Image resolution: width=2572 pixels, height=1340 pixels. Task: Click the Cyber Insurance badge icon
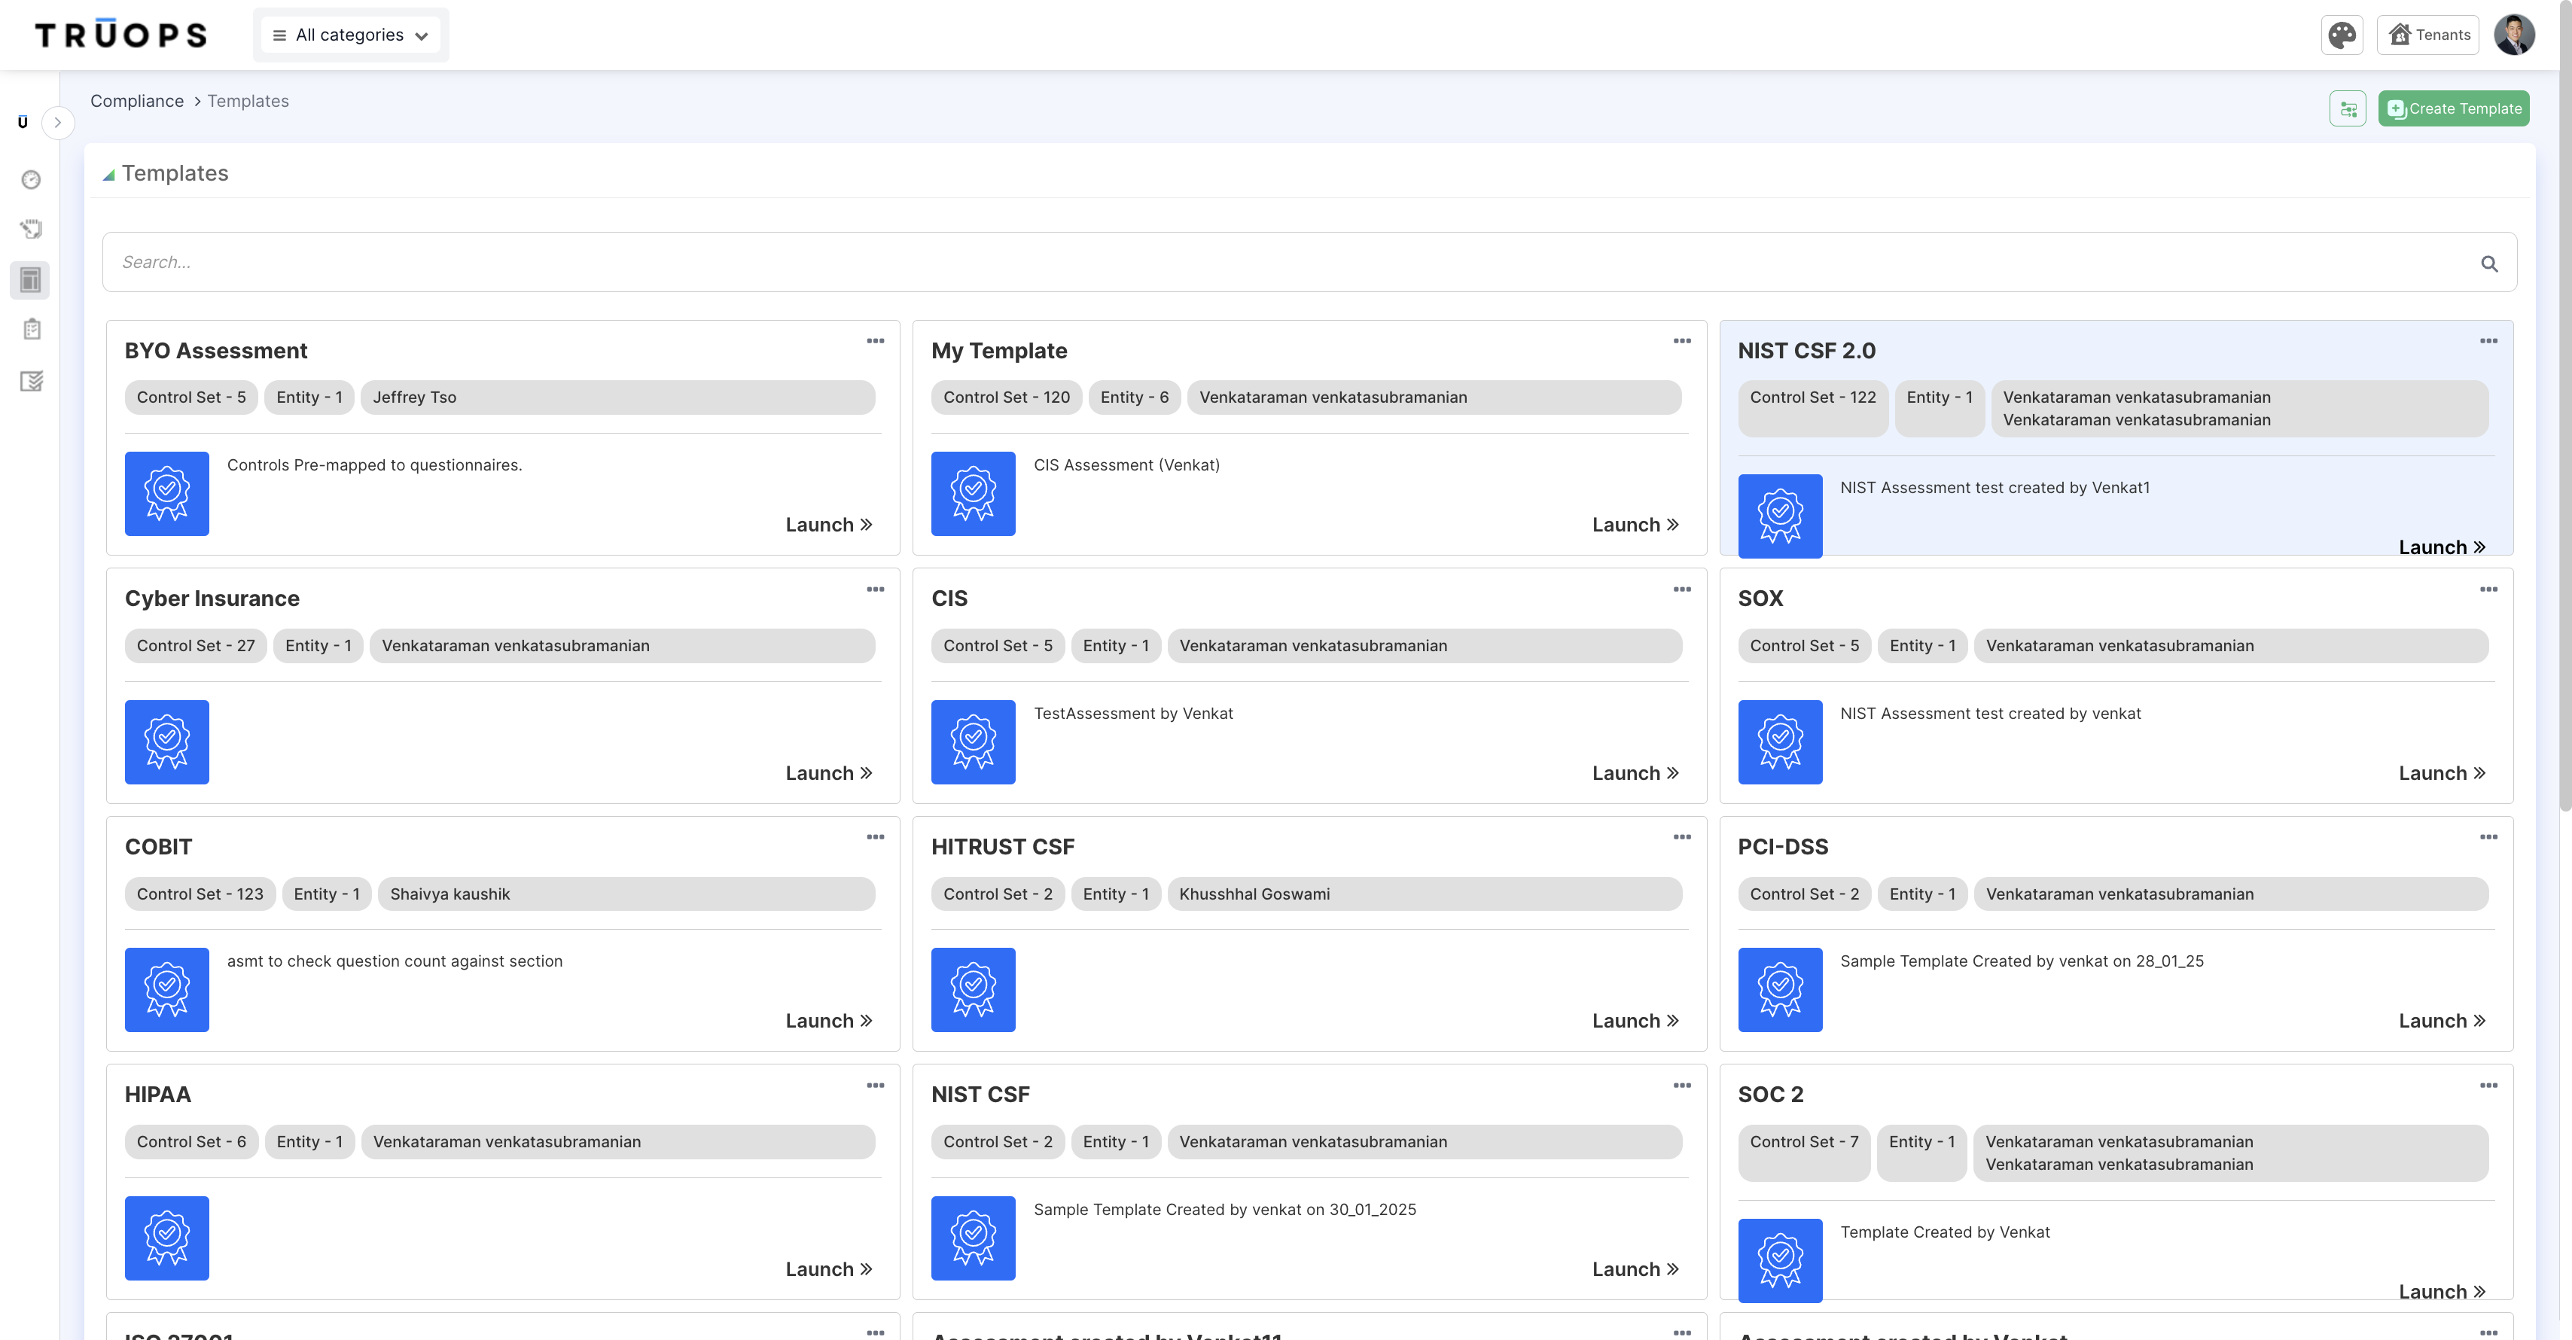[166, 742]
